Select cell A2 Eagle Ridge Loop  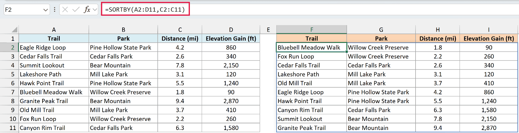click(54, 47)
